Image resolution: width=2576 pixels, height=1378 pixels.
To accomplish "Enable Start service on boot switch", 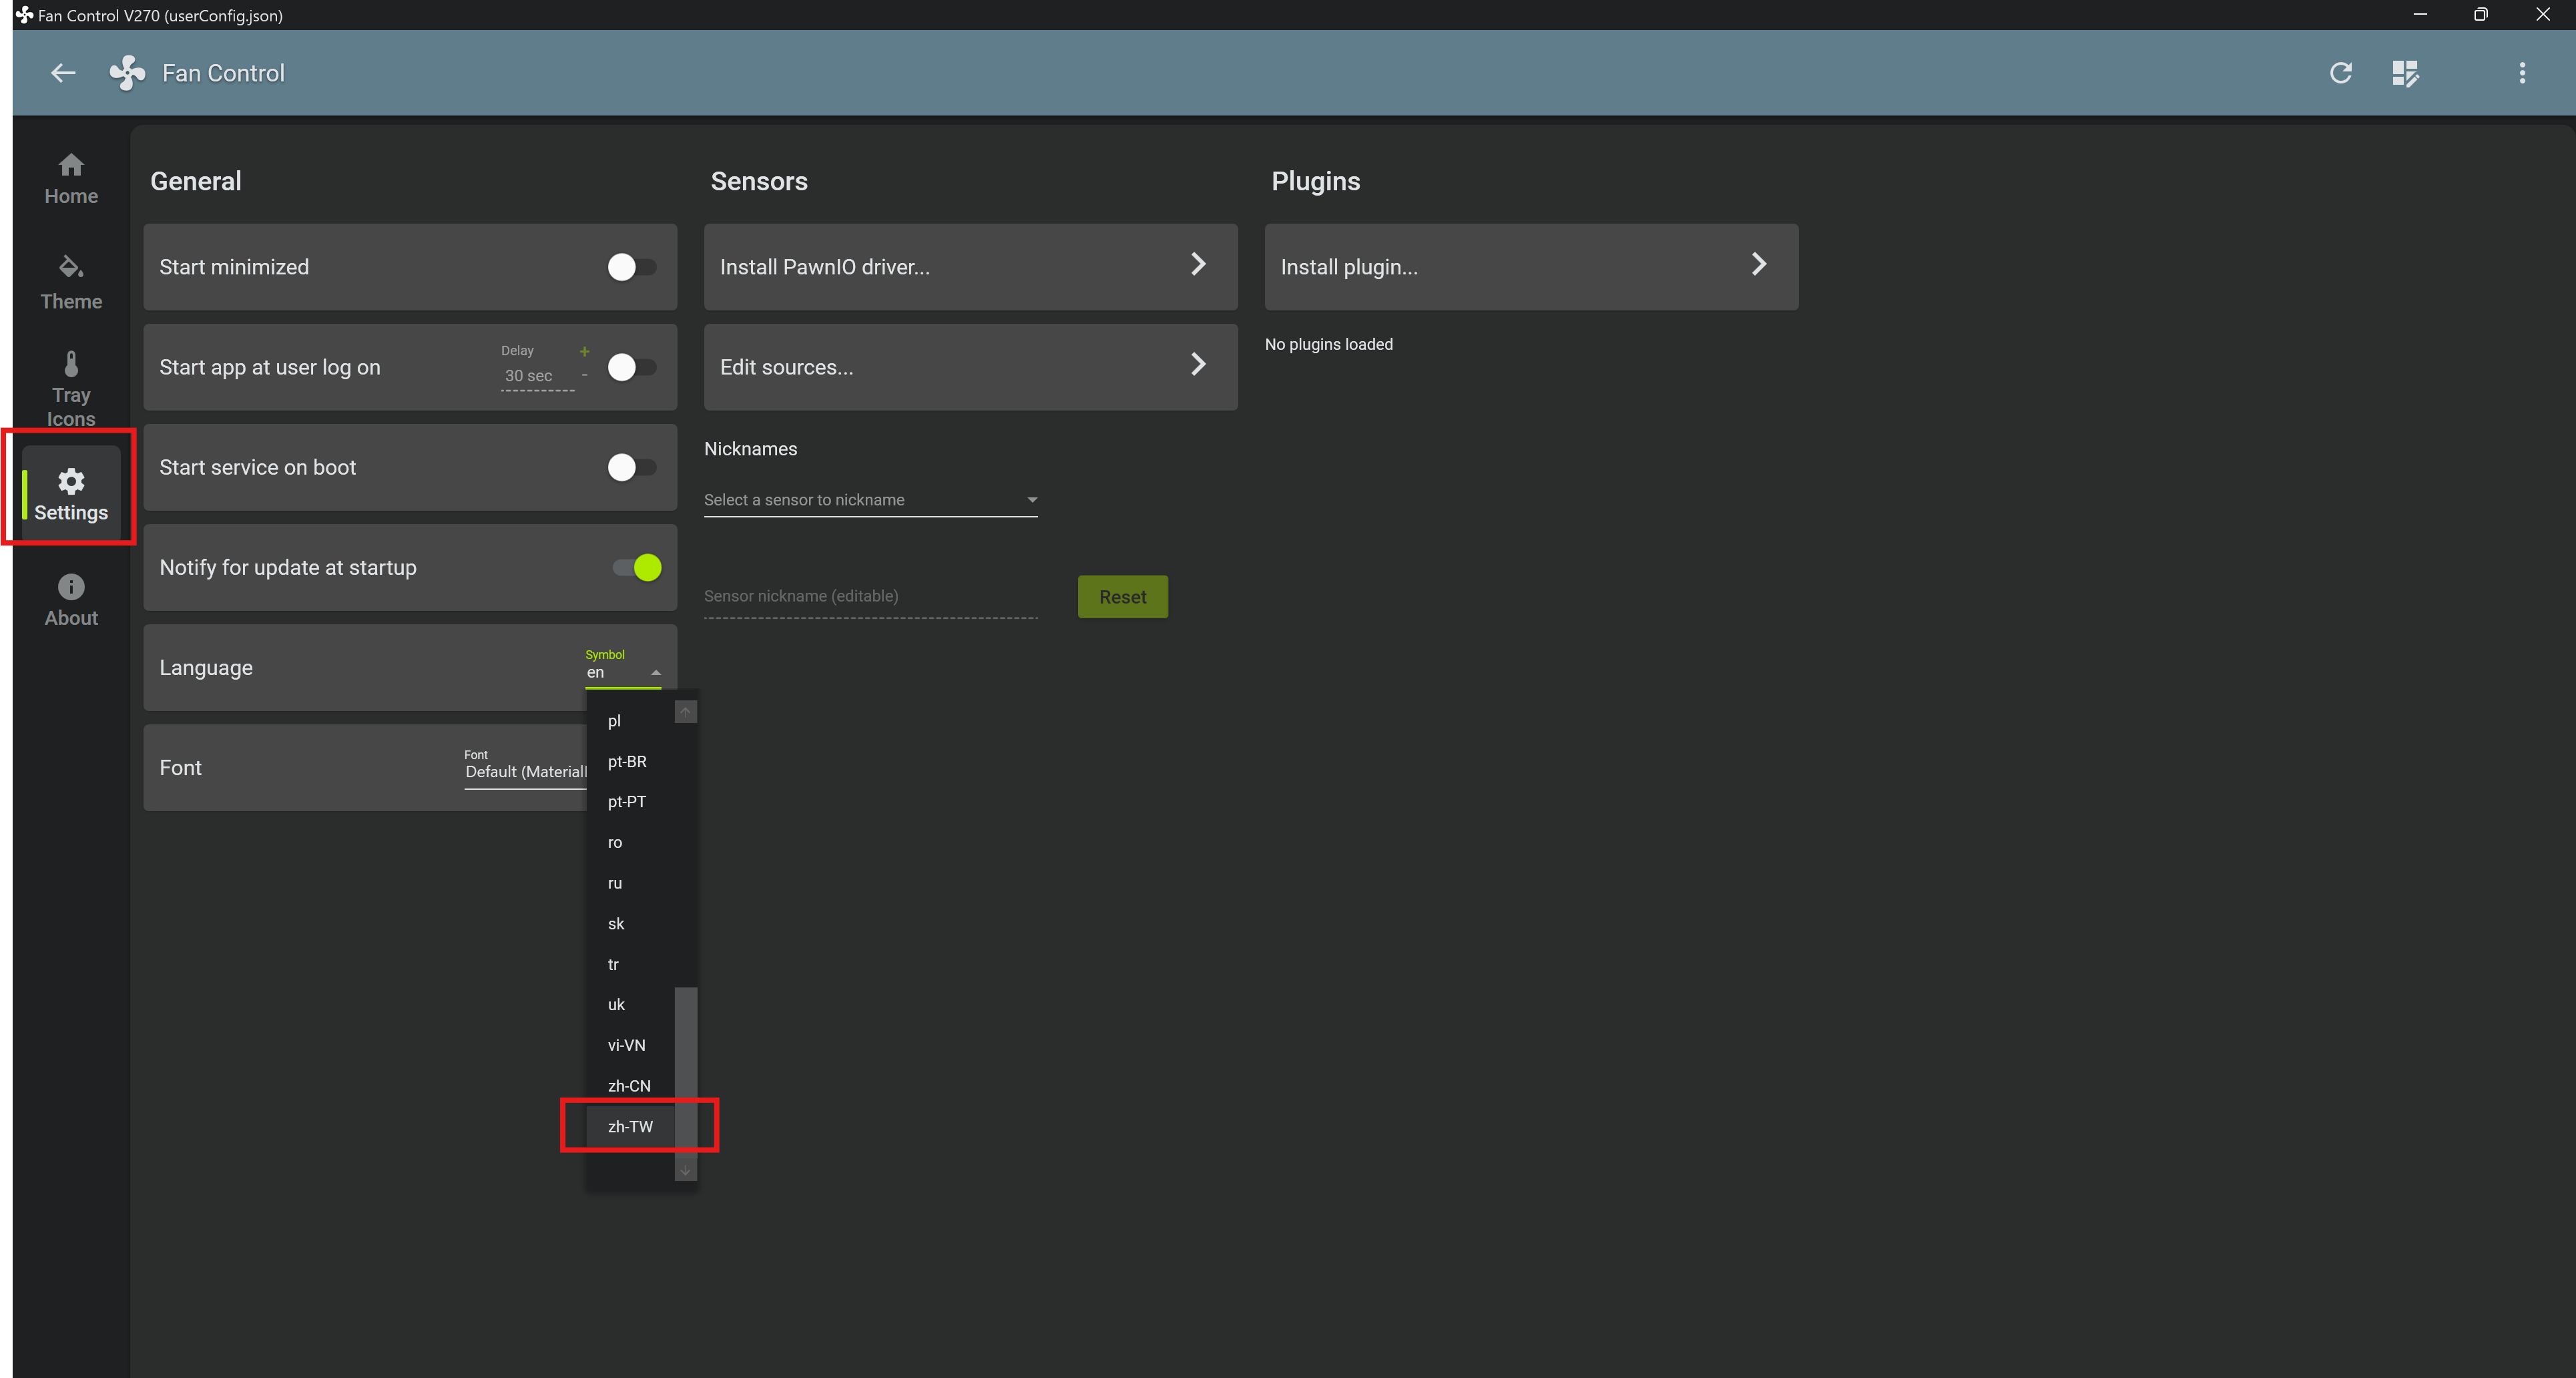I will (x=632, y=467).
